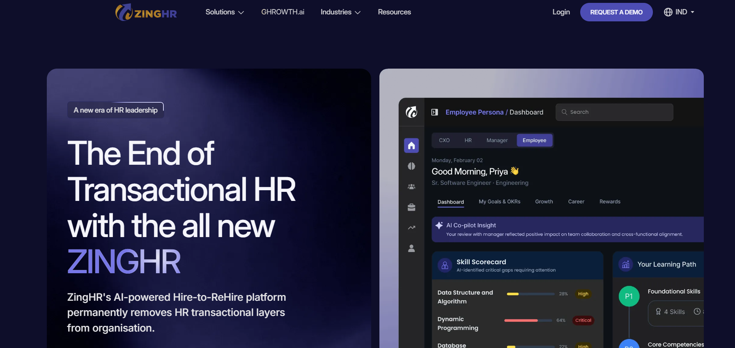This screenshot has width=735, height=348.
Task: Select the Manager persona tab
Action: pyautogui.click(x=497, y=141)
